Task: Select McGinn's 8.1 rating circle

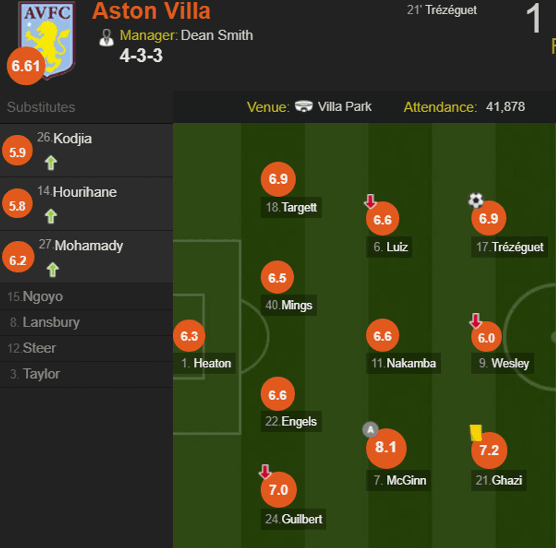Action: click(x=386, y=448)
